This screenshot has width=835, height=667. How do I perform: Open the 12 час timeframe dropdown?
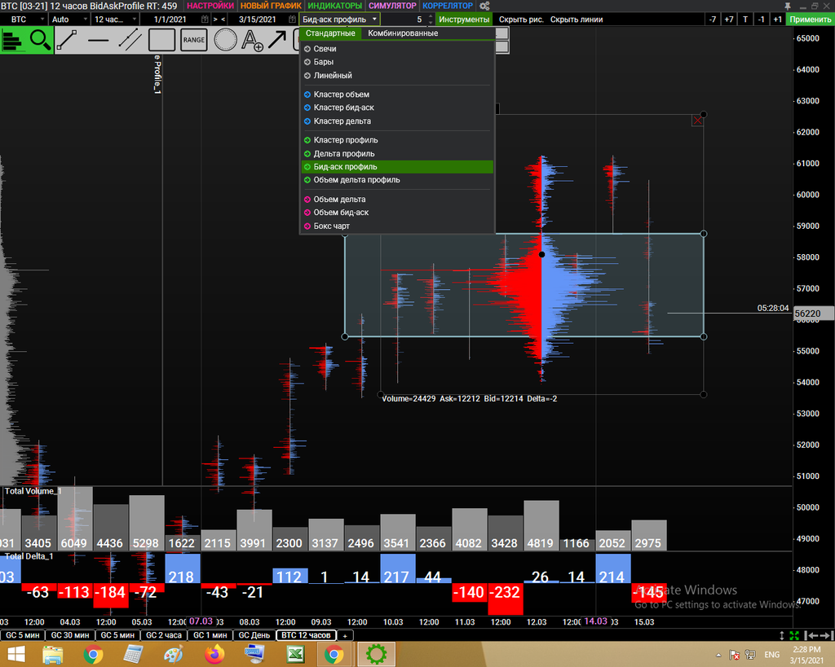pyautogui.click(x=115, y=20)
